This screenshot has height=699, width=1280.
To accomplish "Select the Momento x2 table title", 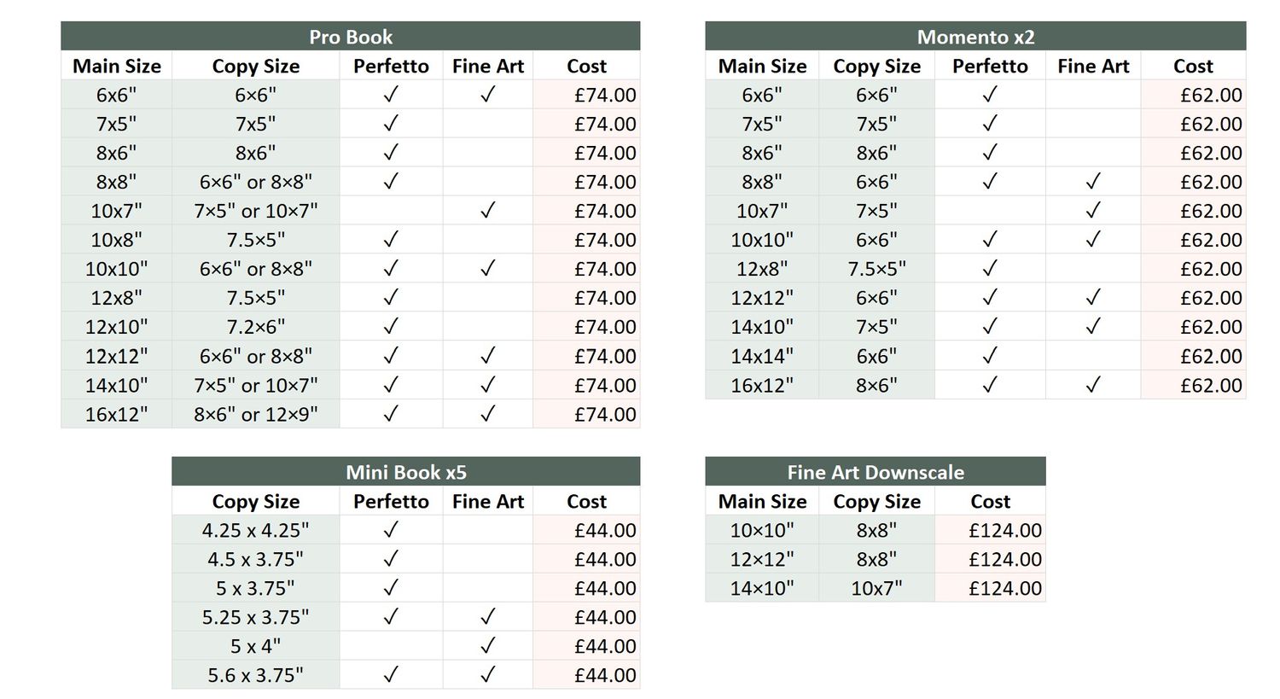I will pos(975,37).
